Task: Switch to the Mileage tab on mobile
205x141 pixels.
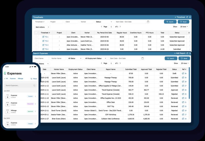Action: pyautogui.click(x=20, y=79)
